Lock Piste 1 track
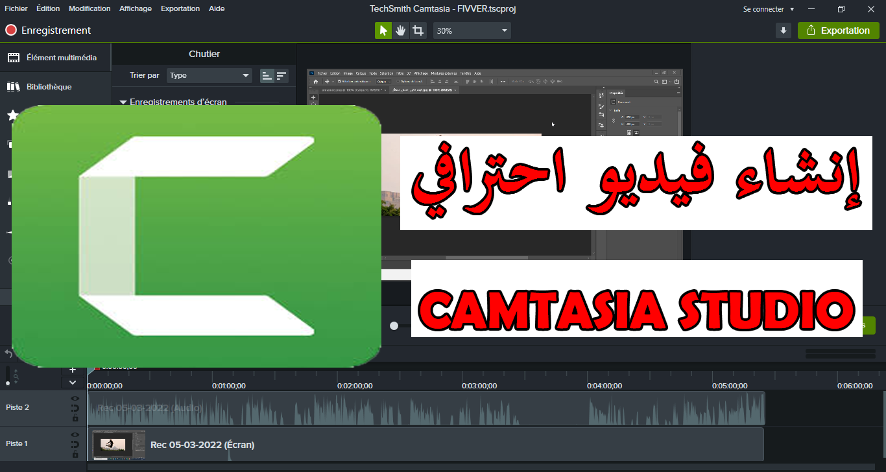The width and height of the screenshot is (886, 472). [x=75, y=454]
